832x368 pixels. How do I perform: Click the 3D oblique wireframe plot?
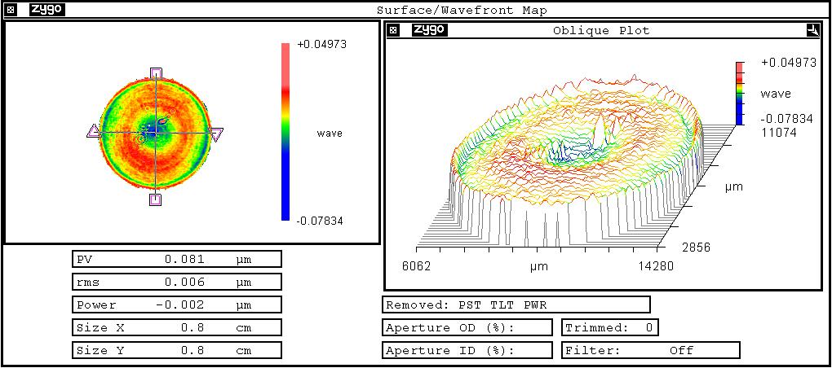(576, 161)
